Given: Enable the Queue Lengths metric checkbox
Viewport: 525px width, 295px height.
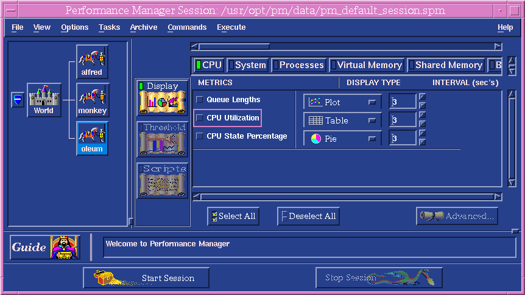Looking at the screenshot, I should click(200, 100).
